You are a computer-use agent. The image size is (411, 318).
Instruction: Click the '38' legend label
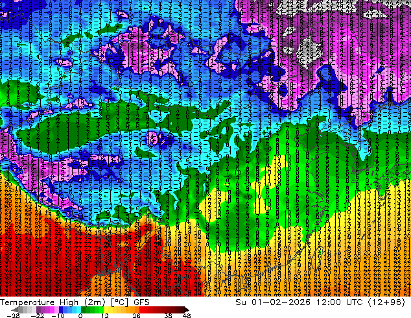click(169, 315)
